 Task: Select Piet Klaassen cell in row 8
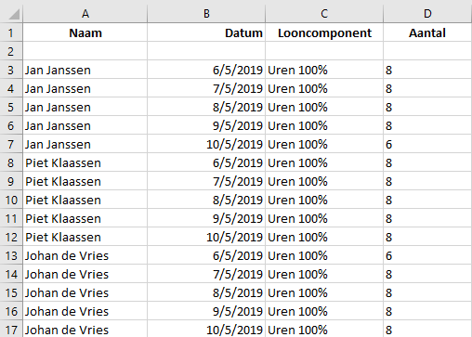click(85, 162)
